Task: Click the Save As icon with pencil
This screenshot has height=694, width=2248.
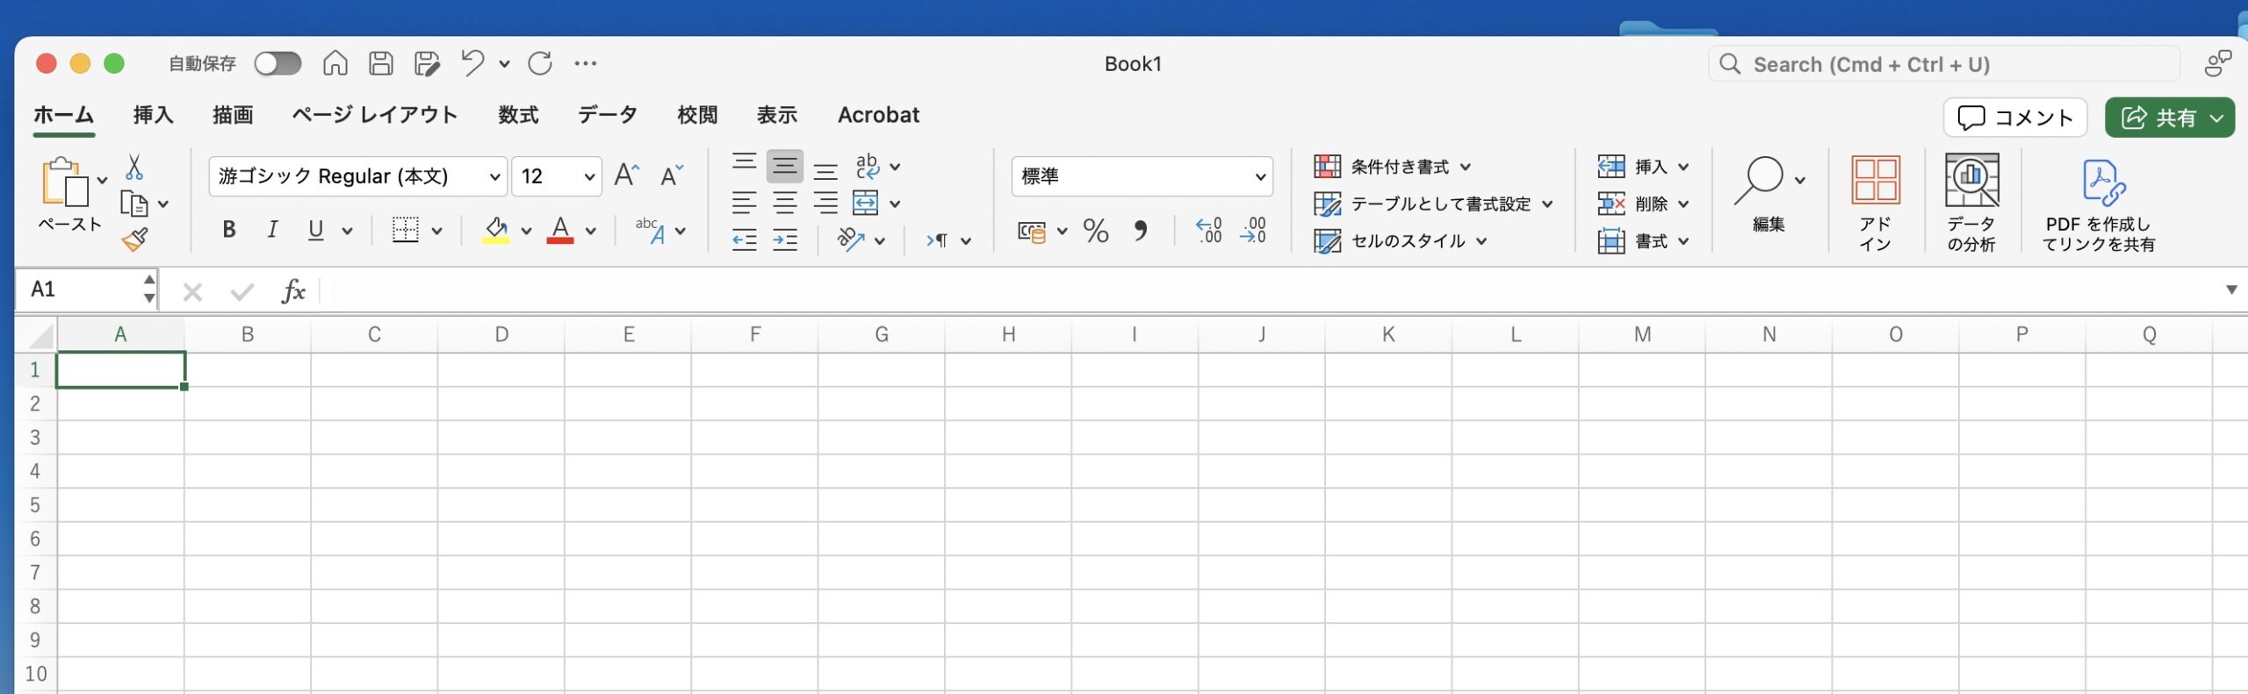Action: coord(427,63)
